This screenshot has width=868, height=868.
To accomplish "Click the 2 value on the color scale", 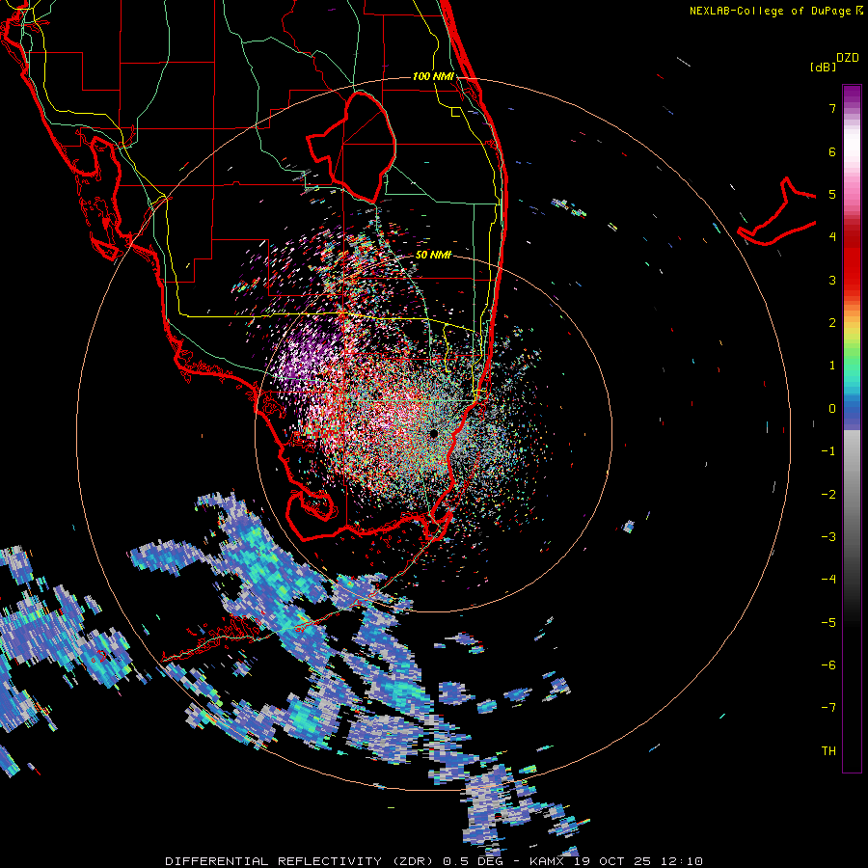I will [832, 323].
